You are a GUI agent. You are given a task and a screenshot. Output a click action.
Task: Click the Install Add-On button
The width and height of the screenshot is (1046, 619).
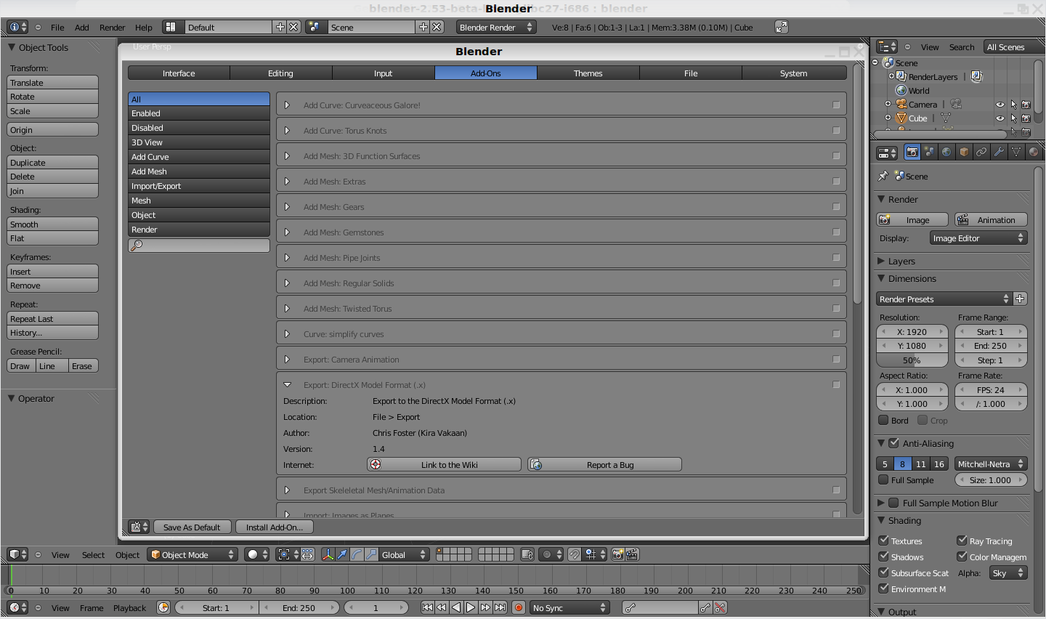click(x=274, y=527)
